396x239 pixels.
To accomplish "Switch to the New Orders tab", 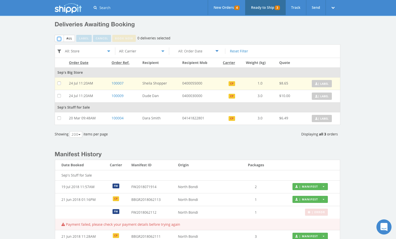I will 226,8.
